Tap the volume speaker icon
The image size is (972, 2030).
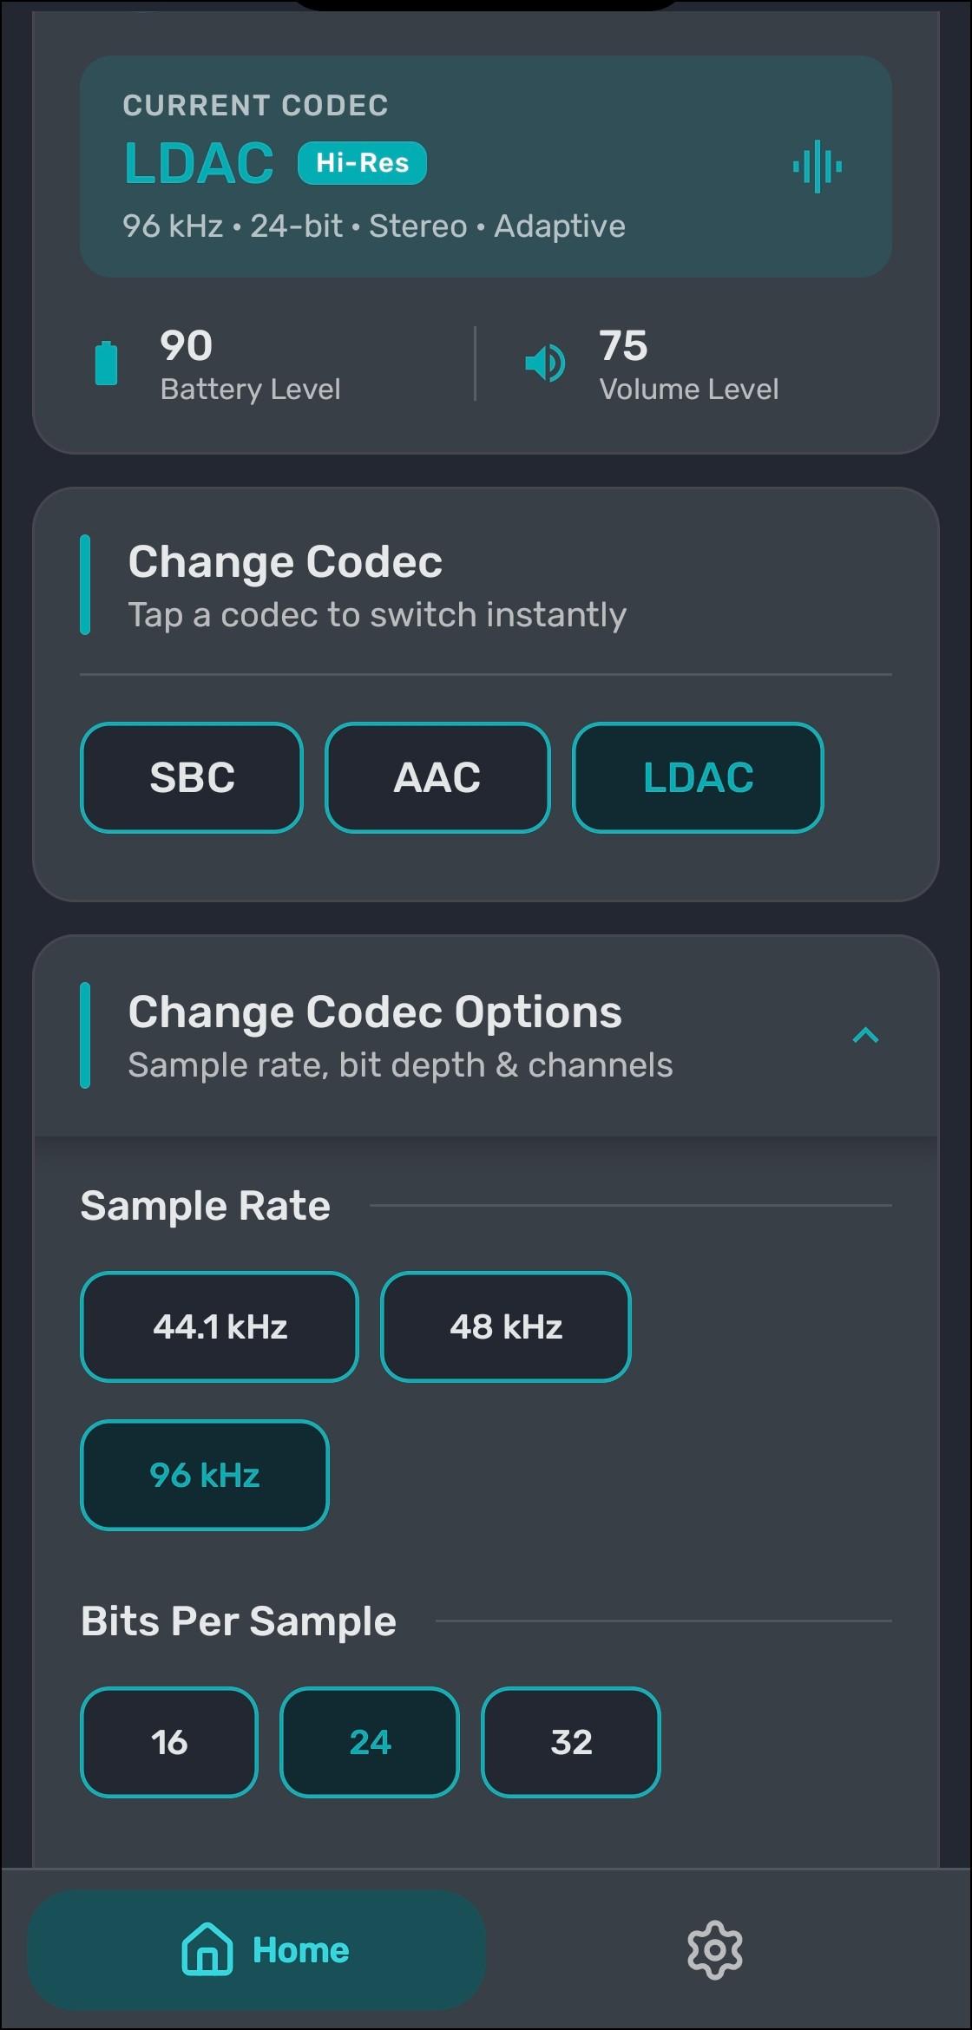(545, 363)
